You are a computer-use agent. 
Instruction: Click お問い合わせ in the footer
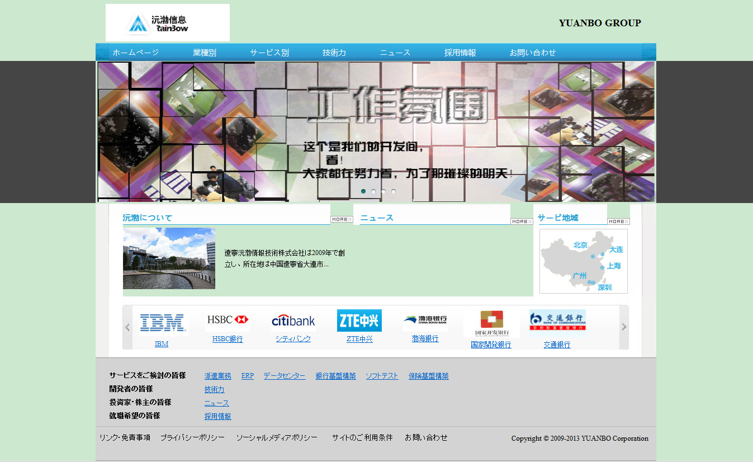click(427, 437)
